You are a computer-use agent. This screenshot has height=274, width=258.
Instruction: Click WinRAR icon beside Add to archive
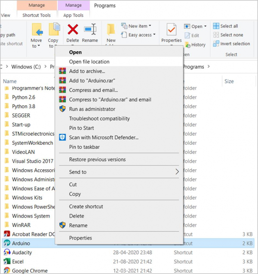point(62,71)
